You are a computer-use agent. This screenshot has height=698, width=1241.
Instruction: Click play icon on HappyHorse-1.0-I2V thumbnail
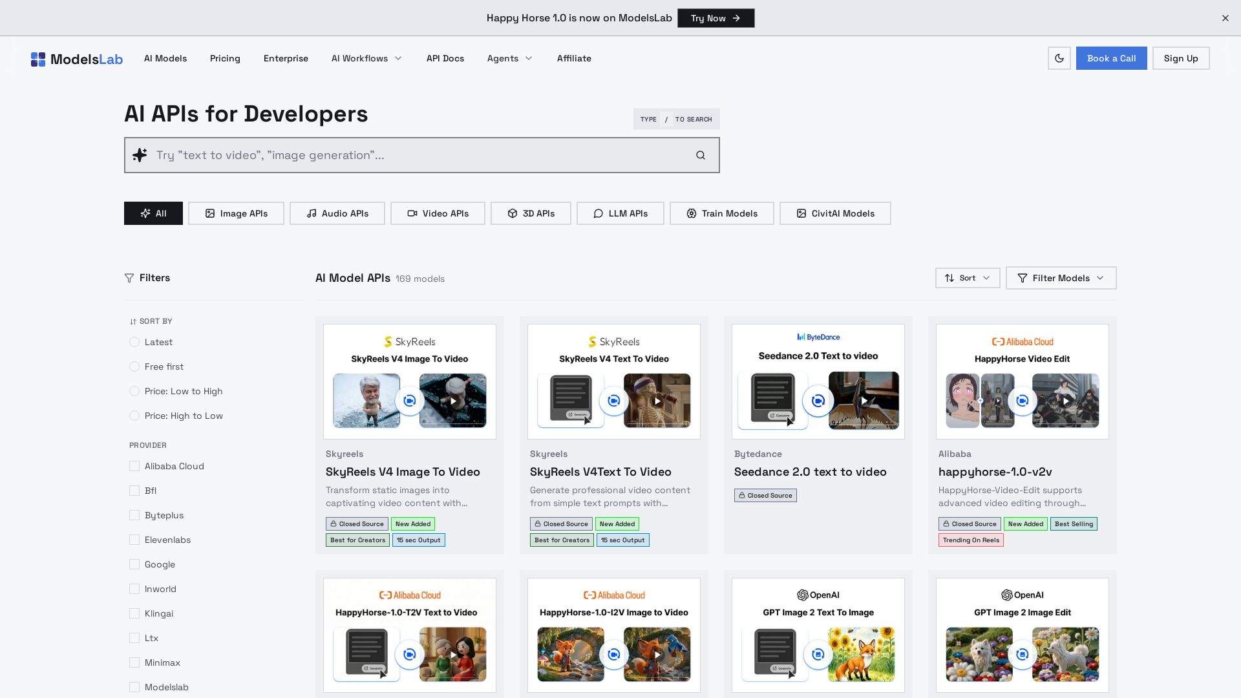[657, 655]
